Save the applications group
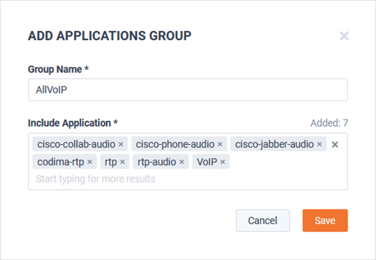This screenshot has height=260, width=376. 325,220
